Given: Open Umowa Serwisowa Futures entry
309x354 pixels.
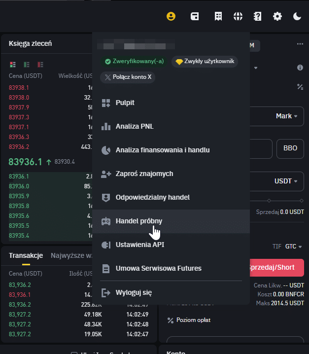Looking at the screenshot, I should tap(171, 269).
